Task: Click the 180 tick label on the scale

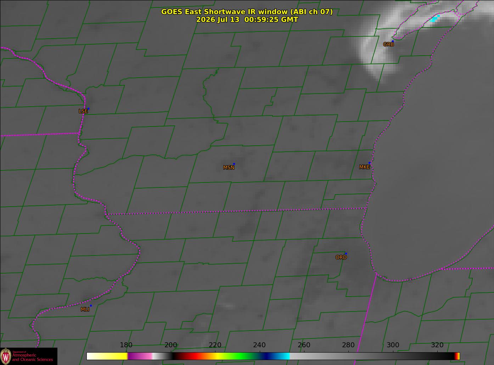Action: [x=126, y=345]
